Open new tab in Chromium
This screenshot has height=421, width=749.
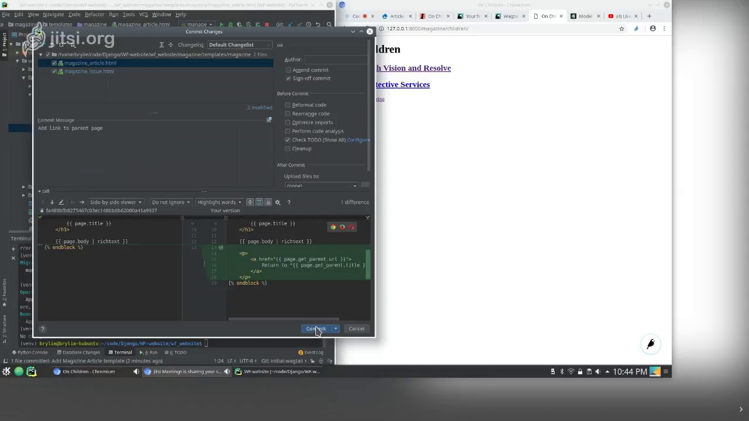pyautogui.click(x=649, y=16)
